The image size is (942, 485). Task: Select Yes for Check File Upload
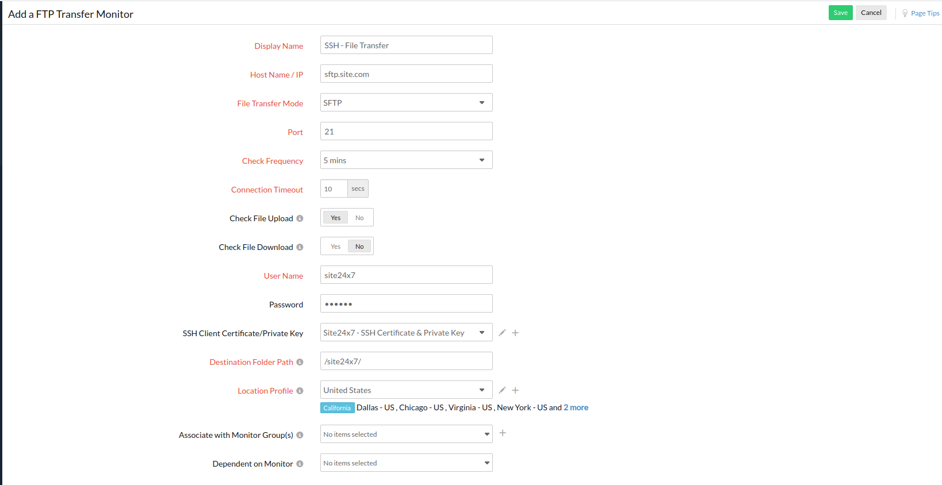tap(335, 218)
